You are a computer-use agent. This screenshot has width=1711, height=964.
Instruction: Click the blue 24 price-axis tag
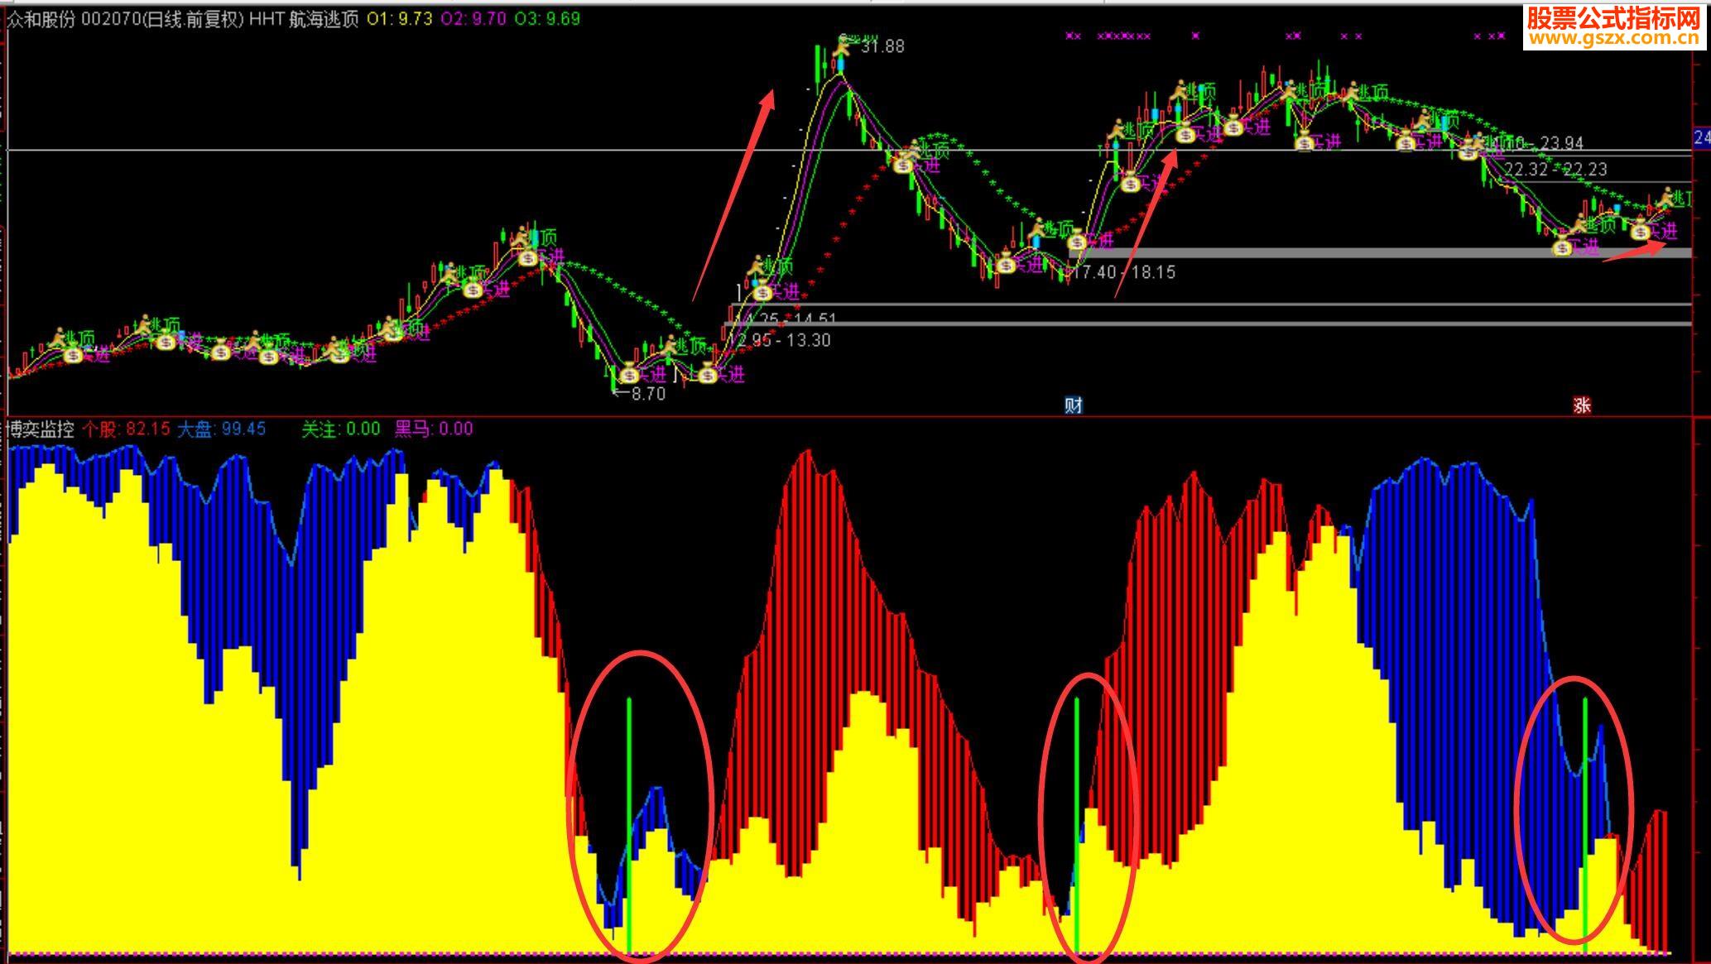tap(1702, 137)
